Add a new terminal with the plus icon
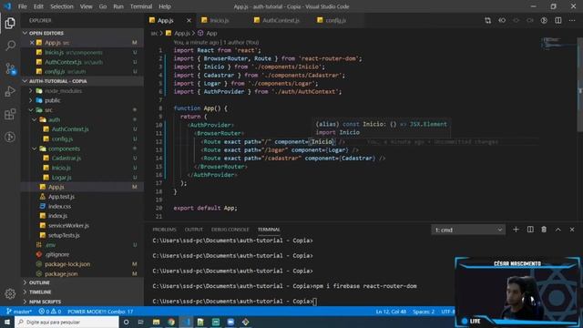583x328 pixels. tap(516, 230)
